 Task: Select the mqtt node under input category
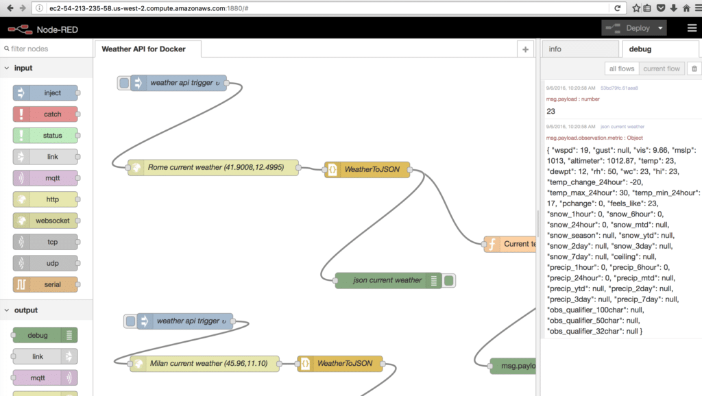45,178
